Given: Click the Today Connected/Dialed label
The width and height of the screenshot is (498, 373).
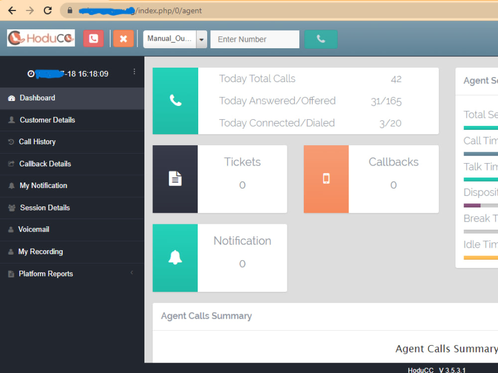Looking at the screenshot, I should 277,123.
